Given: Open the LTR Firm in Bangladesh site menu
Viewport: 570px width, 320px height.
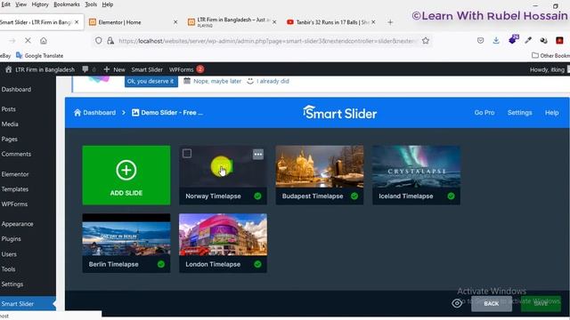Looking at the screenshot, I should tap(40, 69).
